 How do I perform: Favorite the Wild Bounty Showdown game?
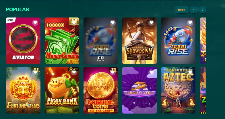pyautogui.click(x=152, y=23)
